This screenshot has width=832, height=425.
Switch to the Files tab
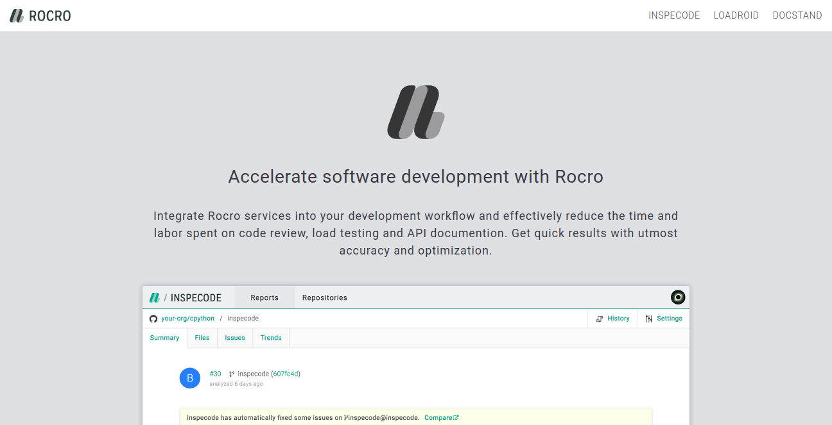[202, 338]
